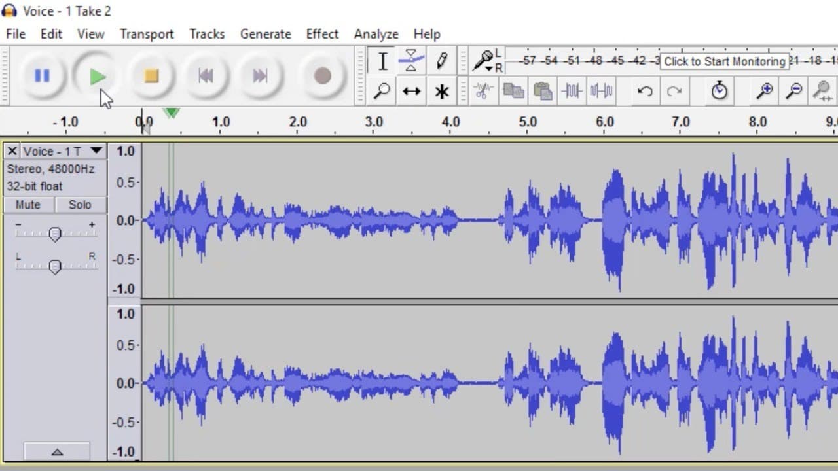838x471 pixels.
Task: Open the Transport menu
Action: [x=147, y=34]
